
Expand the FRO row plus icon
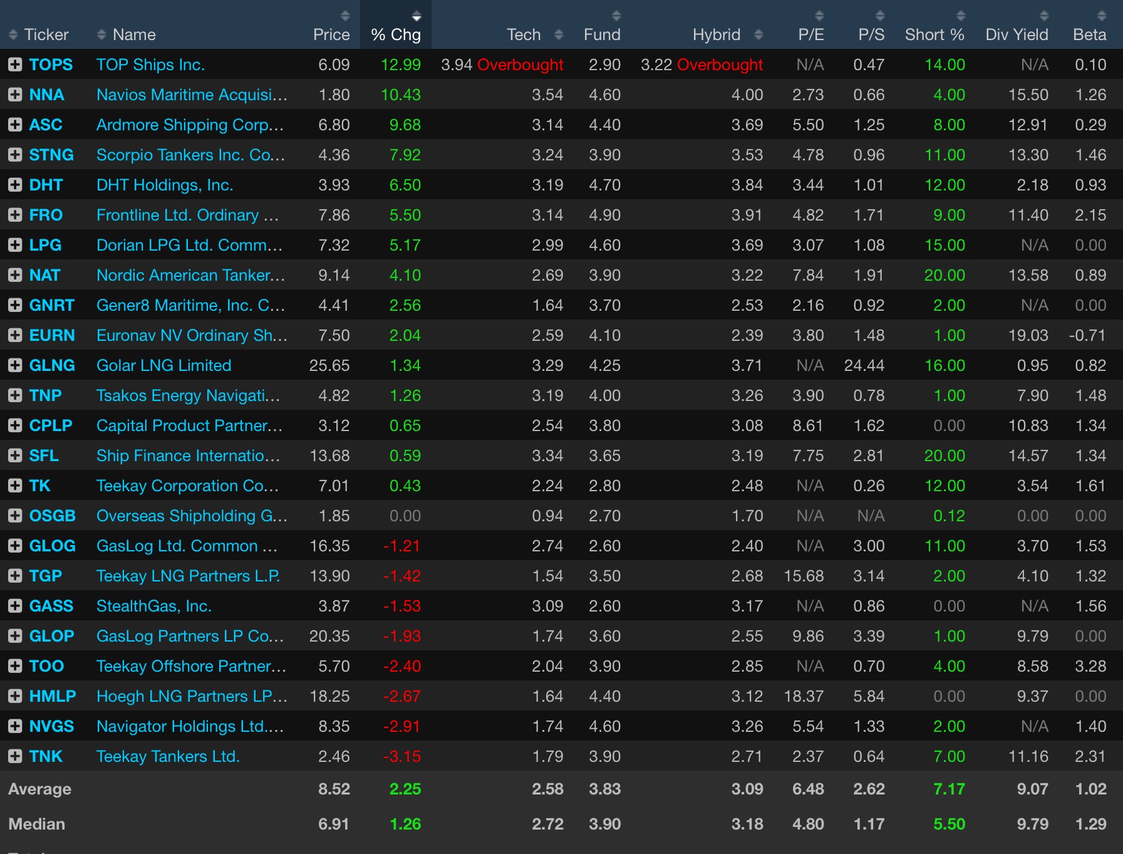pyautogui.click(x=15, y=215)
